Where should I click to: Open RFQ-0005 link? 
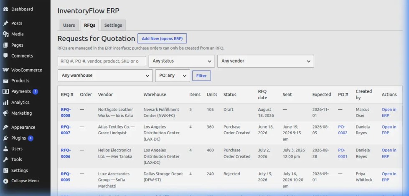coord(66,177)
